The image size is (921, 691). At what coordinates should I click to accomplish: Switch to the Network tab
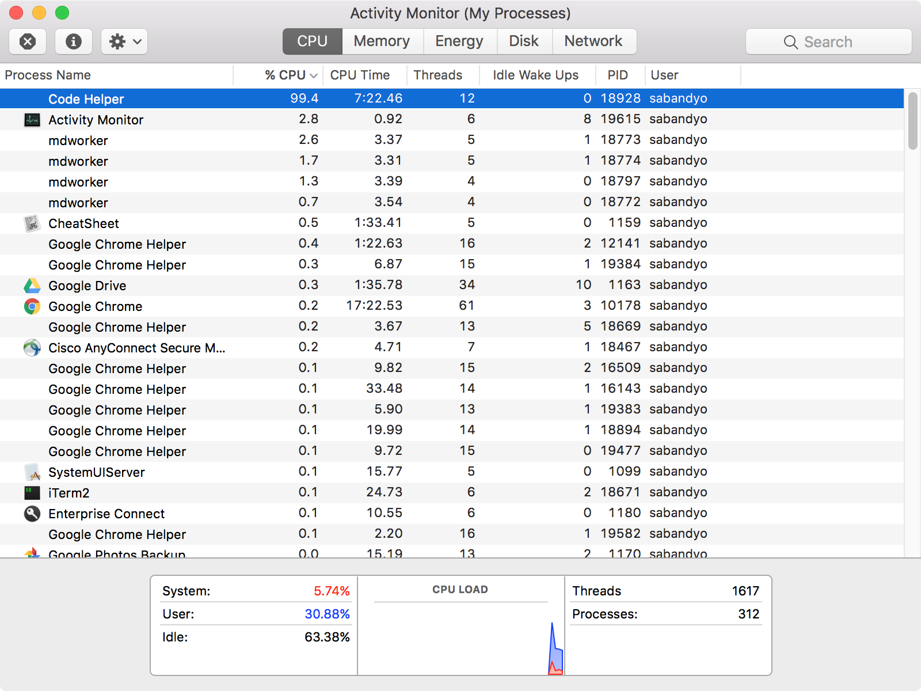point(593,41)
